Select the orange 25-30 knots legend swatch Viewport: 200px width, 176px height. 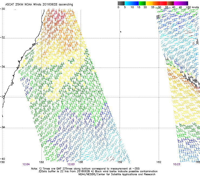point(156,3)
